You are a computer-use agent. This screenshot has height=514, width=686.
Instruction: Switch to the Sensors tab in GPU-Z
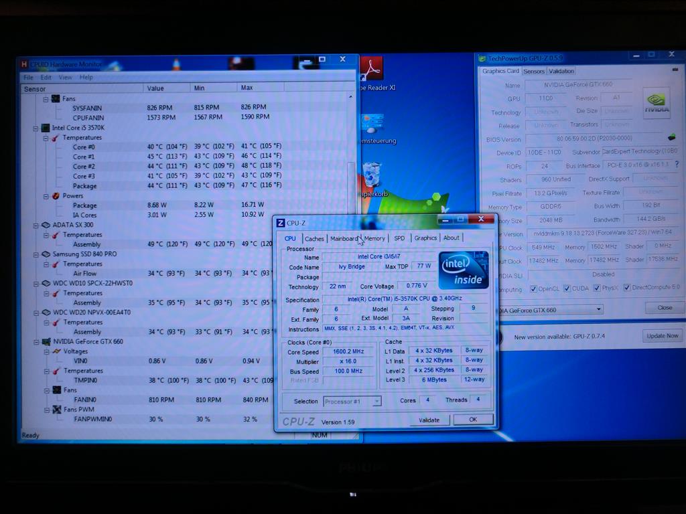[534, 71]
